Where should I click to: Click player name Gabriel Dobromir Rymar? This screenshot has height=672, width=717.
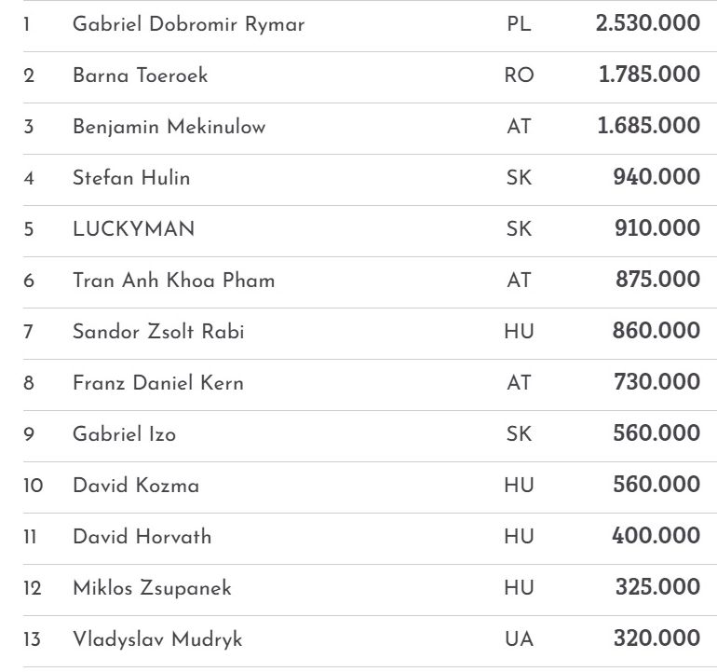click(188, 24)
